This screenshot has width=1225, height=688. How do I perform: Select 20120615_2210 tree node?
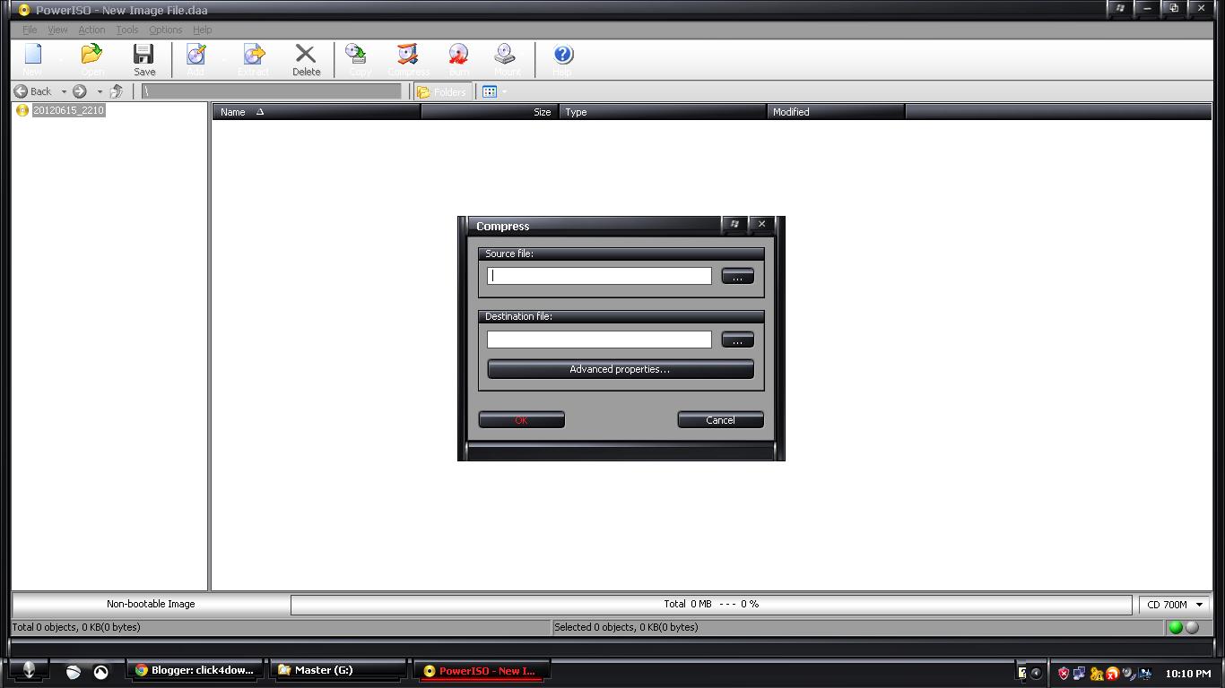tap(68, 110)
